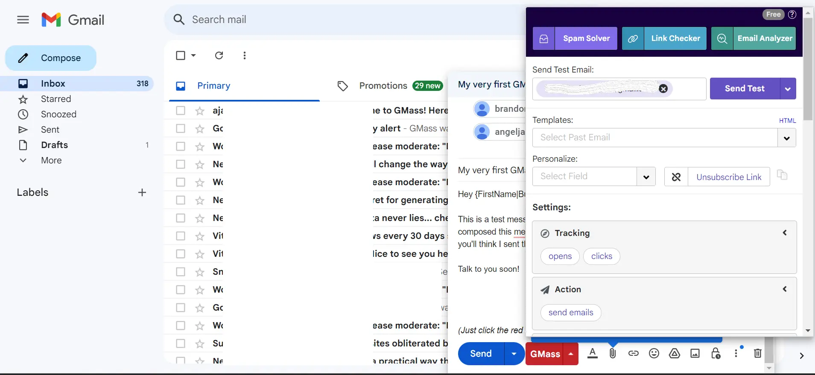
Task: Remove the test email address chip
Action: click(663, 89)
